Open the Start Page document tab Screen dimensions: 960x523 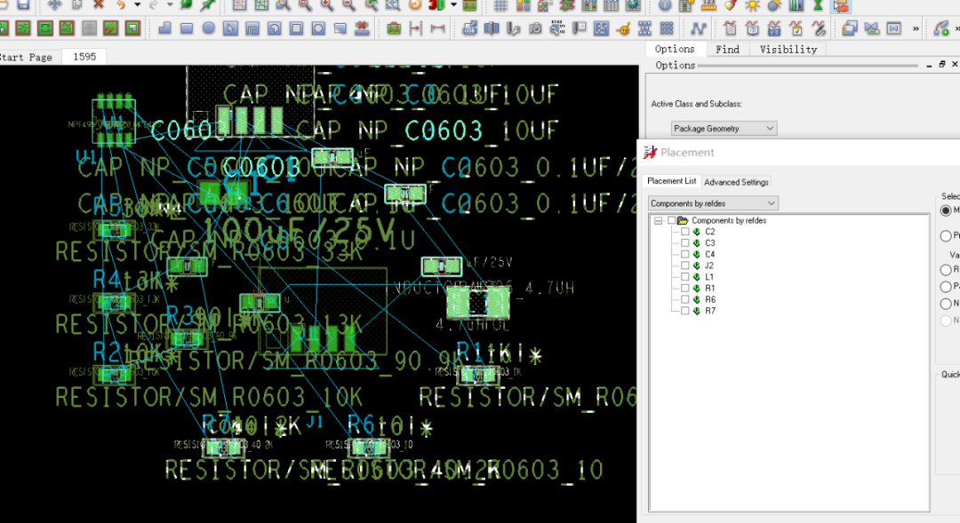point(26,57)
